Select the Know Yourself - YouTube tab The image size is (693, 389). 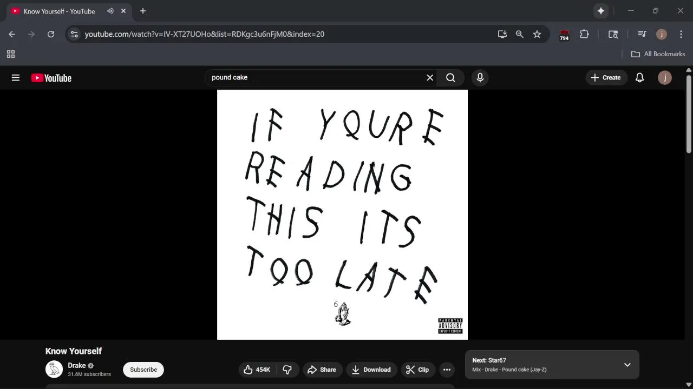click(x=60, y=11)
